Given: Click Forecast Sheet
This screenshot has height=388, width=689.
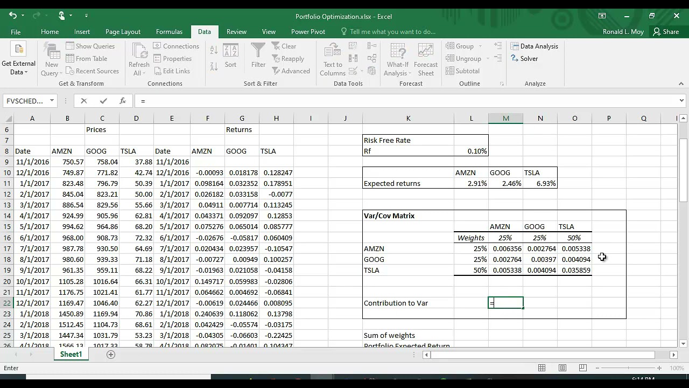Looking at the screenshot, I should coord(426,59).
